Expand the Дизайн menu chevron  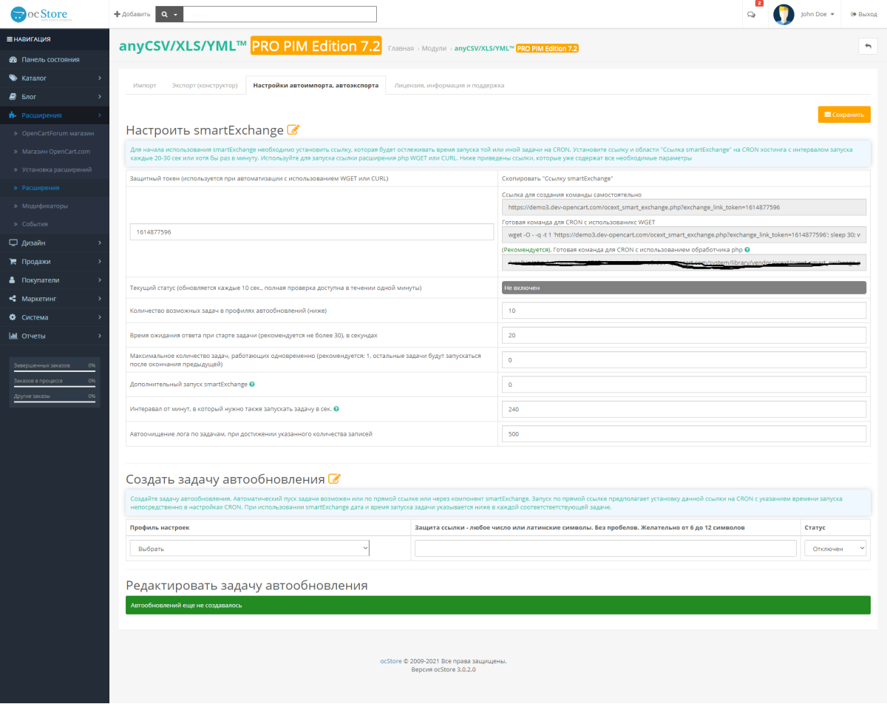[100, 243]
